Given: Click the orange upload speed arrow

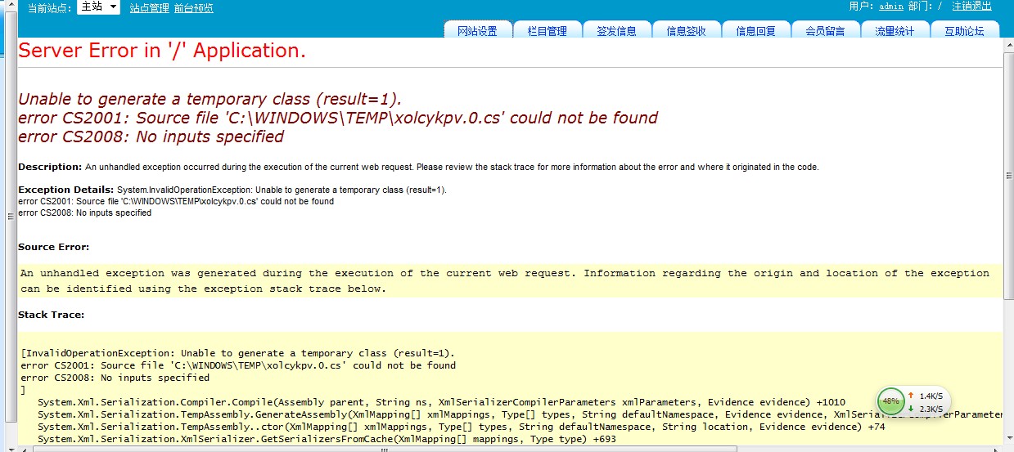Looking at the screenshot, I should [910, 396].
